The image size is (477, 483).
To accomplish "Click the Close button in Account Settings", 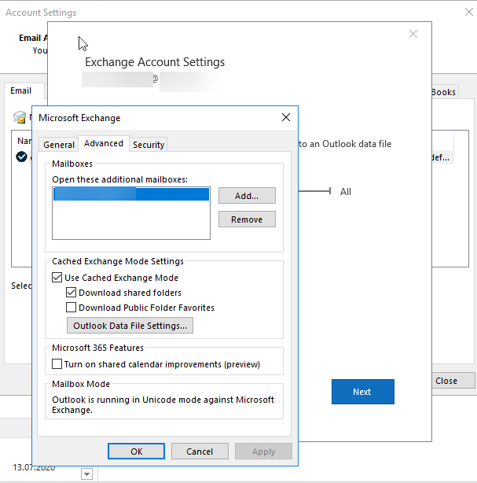I will point(453,381).
